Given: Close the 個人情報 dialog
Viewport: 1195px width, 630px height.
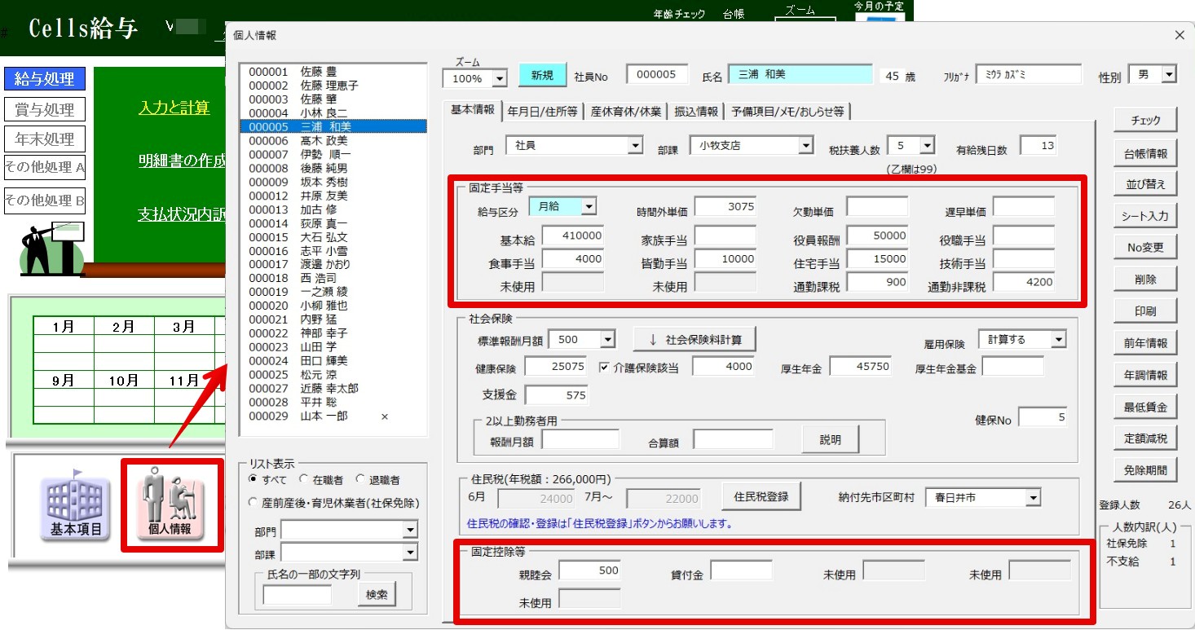Looking at the screenshot, I should [x=1179, y=35].
